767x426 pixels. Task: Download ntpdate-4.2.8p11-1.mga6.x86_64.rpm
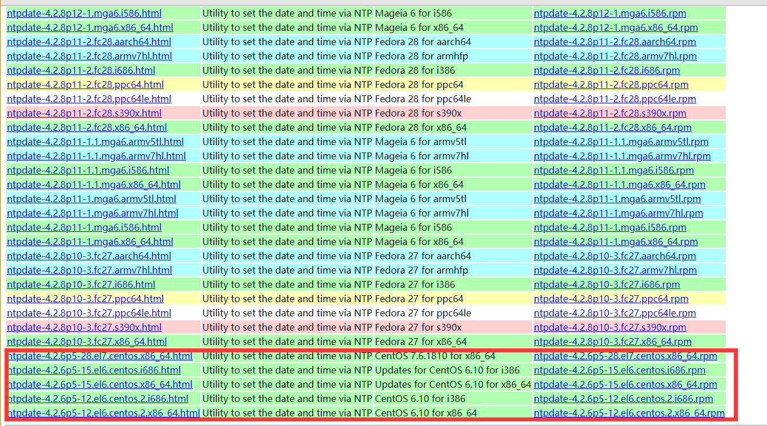point(616,242)
